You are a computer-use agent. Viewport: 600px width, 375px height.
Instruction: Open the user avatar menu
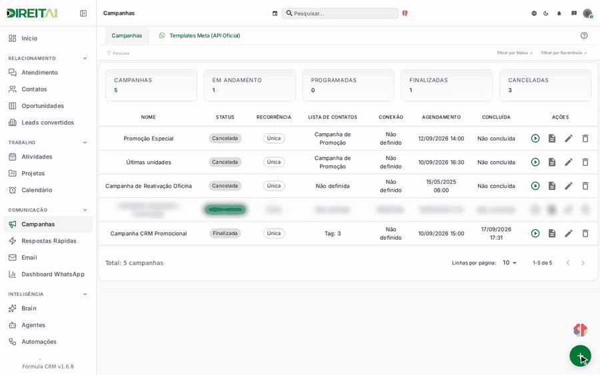588,13
